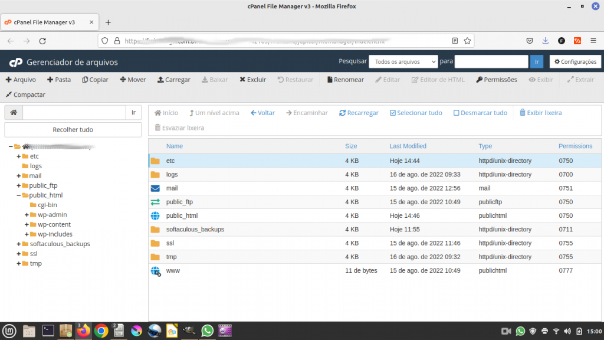The image size is (604, 340).
Task: Click the Pesquisar search text field
Action: (491, 61)
